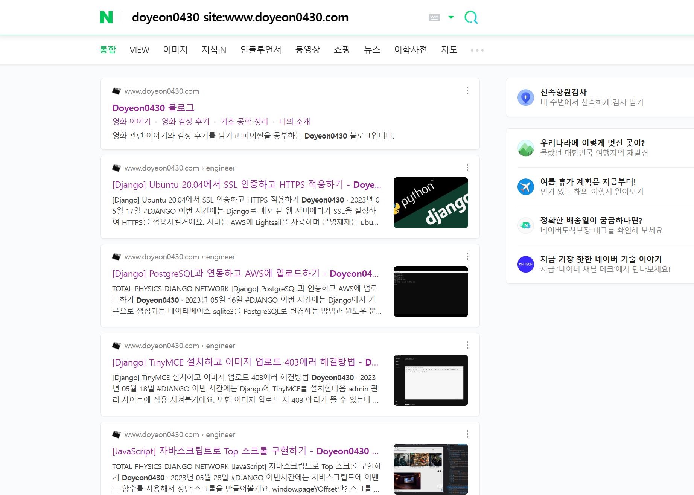Expand the search history dropdown arrow
The image size is (694, 495).
coord(451,17)
